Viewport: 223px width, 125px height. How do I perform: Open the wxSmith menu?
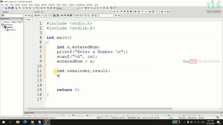[52, 5]
